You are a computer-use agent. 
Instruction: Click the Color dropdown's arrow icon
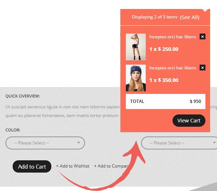(78, 143)
